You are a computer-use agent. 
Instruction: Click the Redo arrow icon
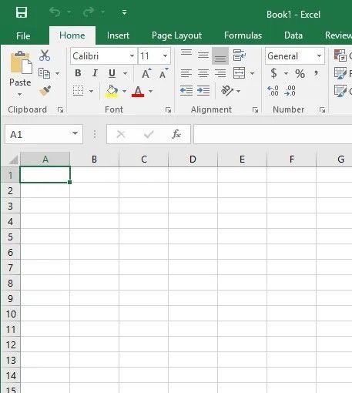click(x=89, y=12)
